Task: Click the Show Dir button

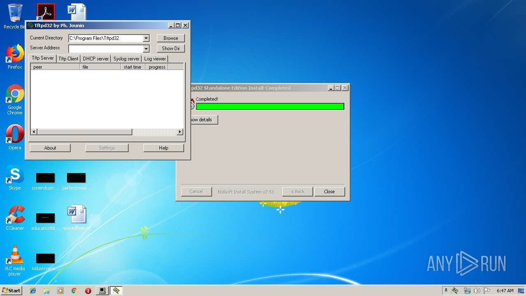Action: [x=171, y=49]
